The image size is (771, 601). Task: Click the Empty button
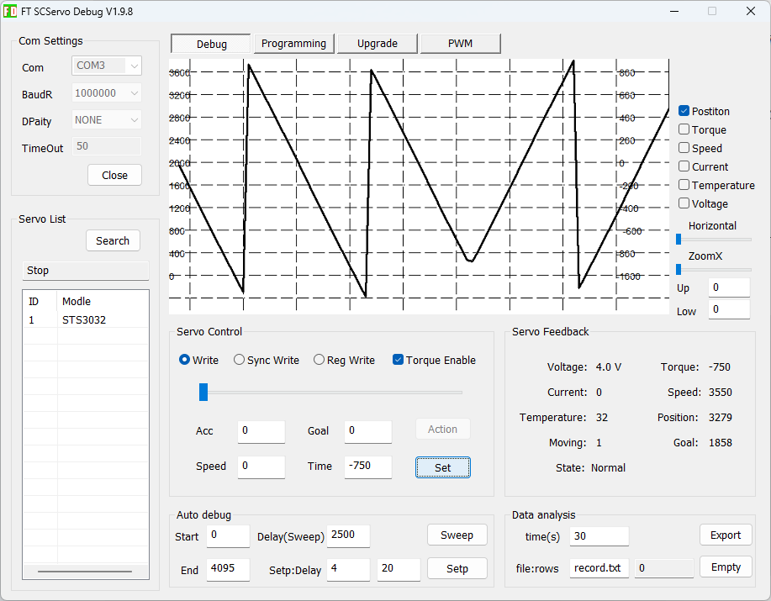[x=726, y=567]
